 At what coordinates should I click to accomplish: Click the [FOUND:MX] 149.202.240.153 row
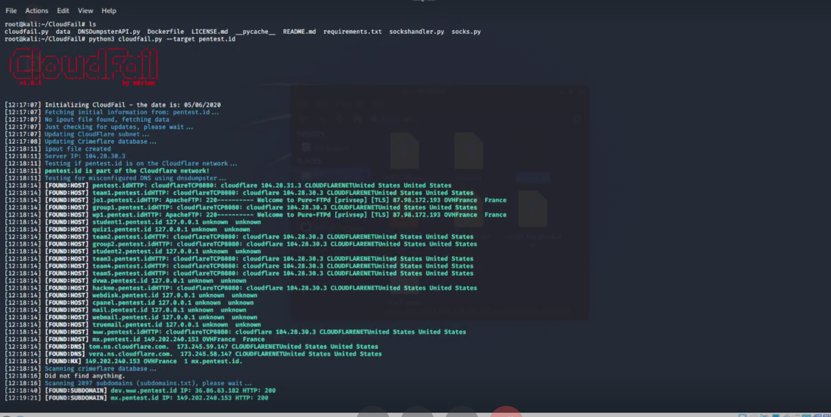click(124, 361)
